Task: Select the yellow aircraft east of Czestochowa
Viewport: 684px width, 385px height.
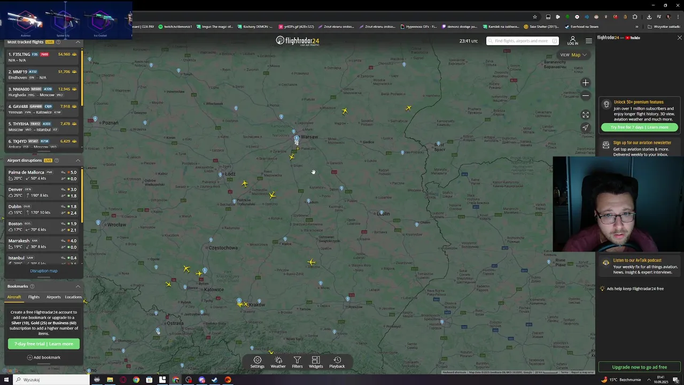Action: coord(312,262)
